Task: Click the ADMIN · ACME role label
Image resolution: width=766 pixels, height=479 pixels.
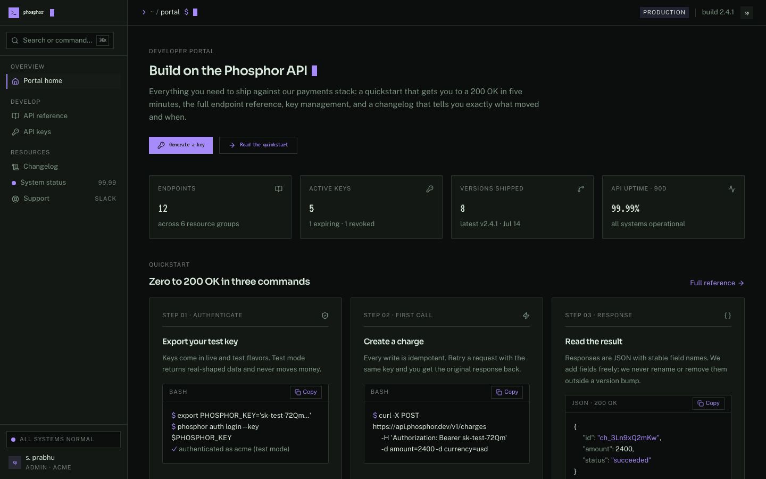Action: [x=48, y=468]
